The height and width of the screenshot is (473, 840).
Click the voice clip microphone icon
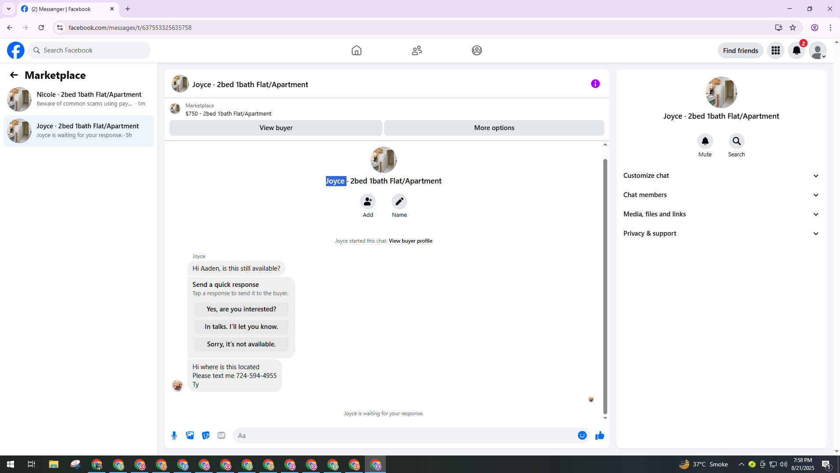click(174, 435)
